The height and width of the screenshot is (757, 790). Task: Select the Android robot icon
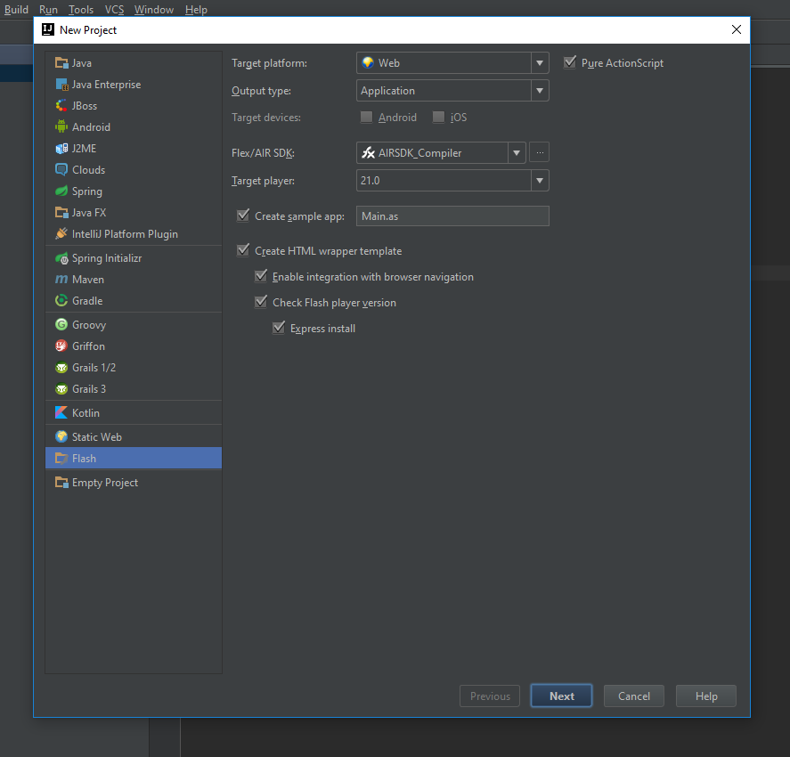pyautogui.click(x=61, y=127)
